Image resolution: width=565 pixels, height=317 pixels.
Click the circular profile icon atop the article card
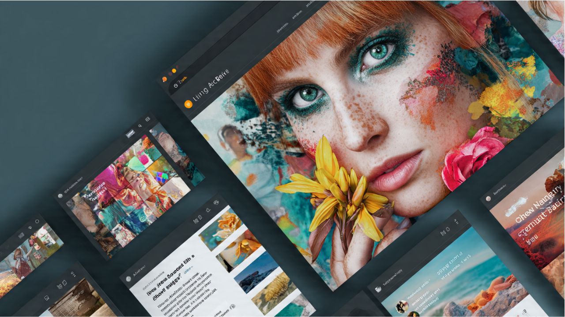pos(128,279)
